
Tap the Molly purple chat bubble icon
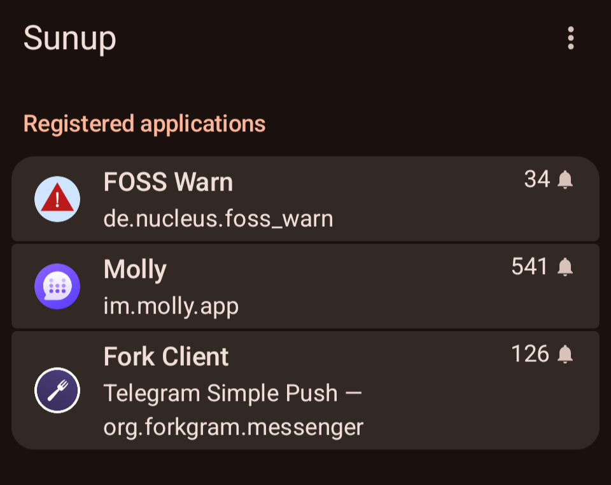tap(57, 286)
